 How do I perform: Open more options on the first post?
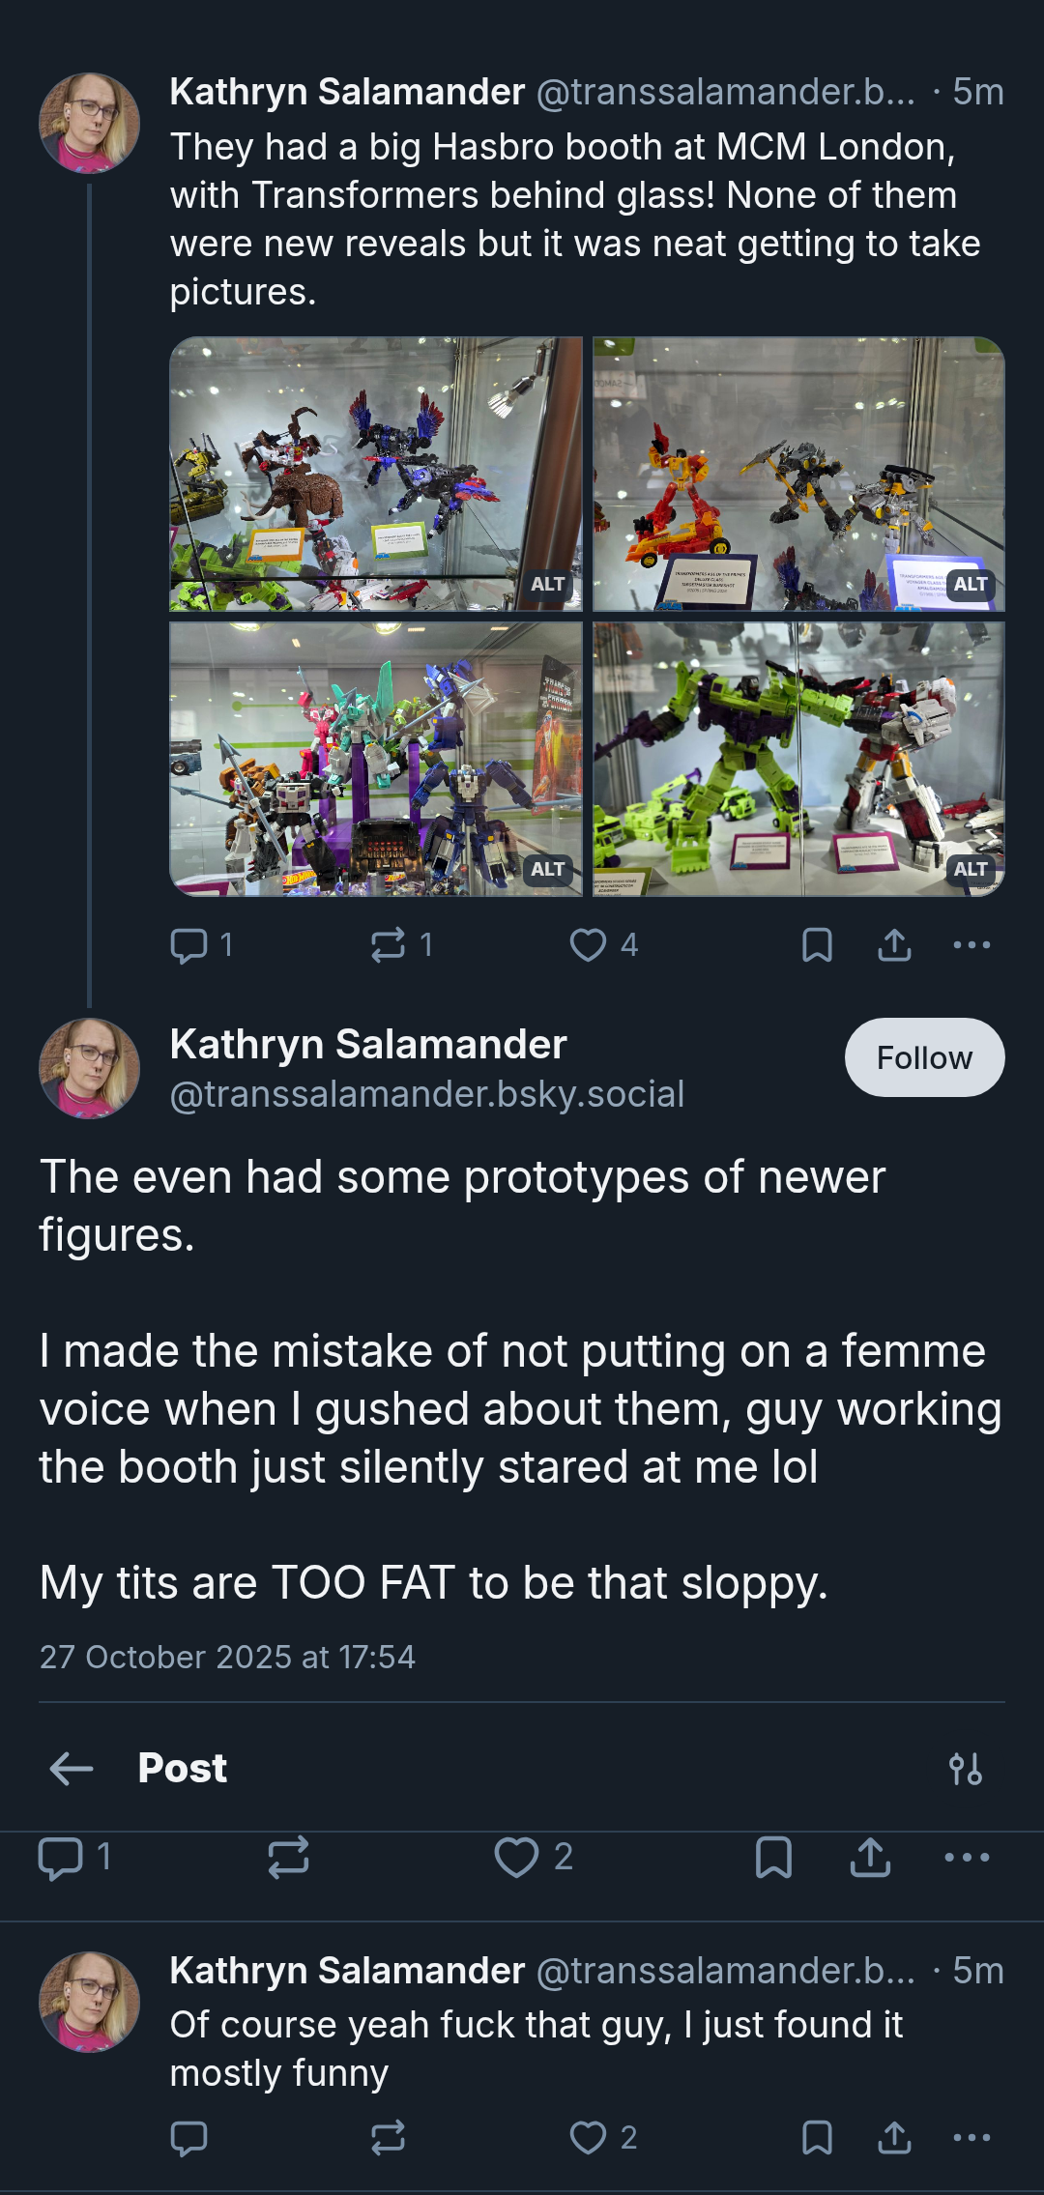click(971, 945)
